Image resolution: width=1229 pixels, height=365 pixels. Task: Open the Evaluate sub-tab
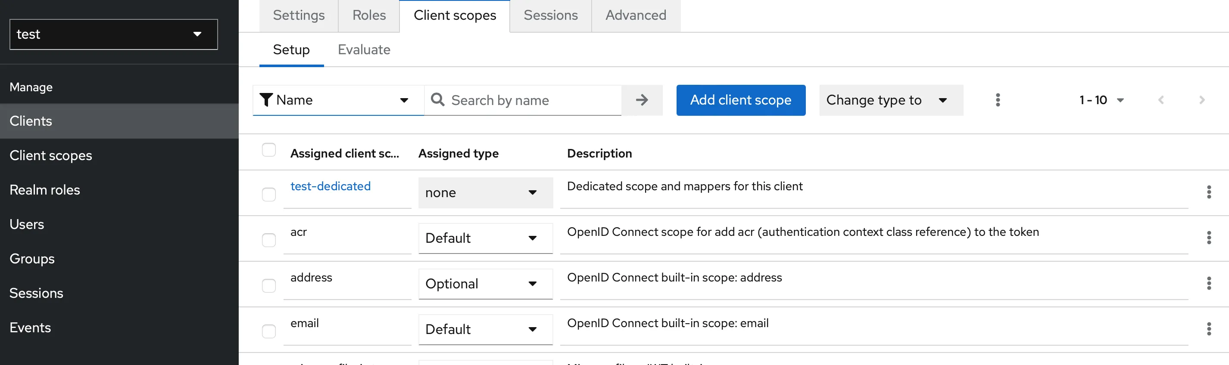coord(364,49)
